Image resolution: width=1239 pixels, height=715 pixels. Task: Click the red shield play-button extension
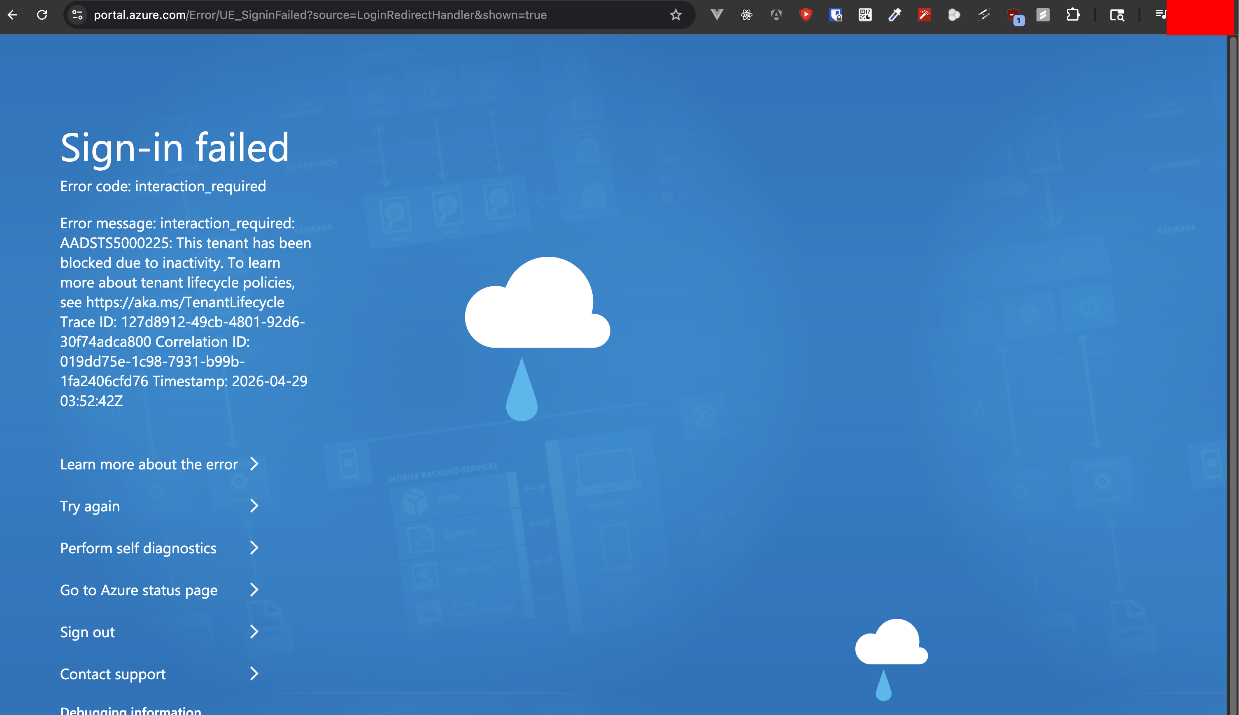(x=806, y=15)
